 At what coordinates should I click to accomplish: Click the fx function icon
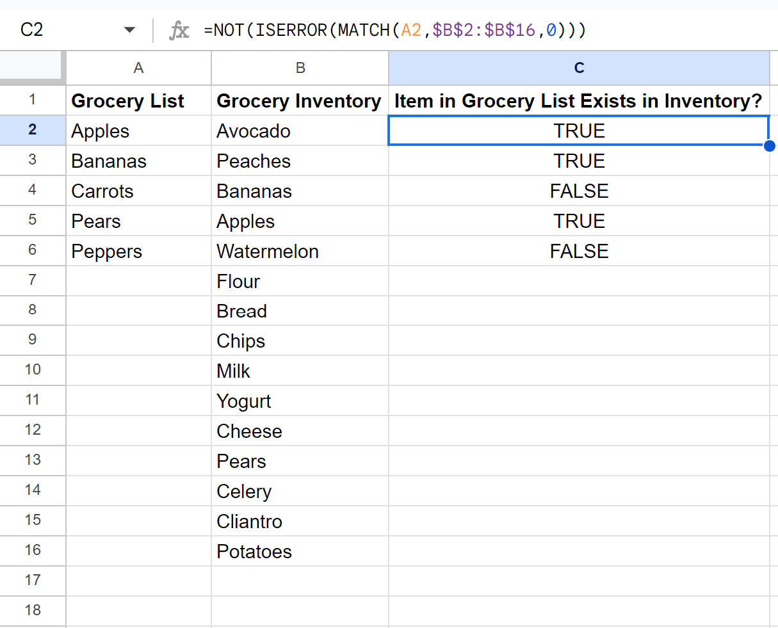click(x=179, y=30)
